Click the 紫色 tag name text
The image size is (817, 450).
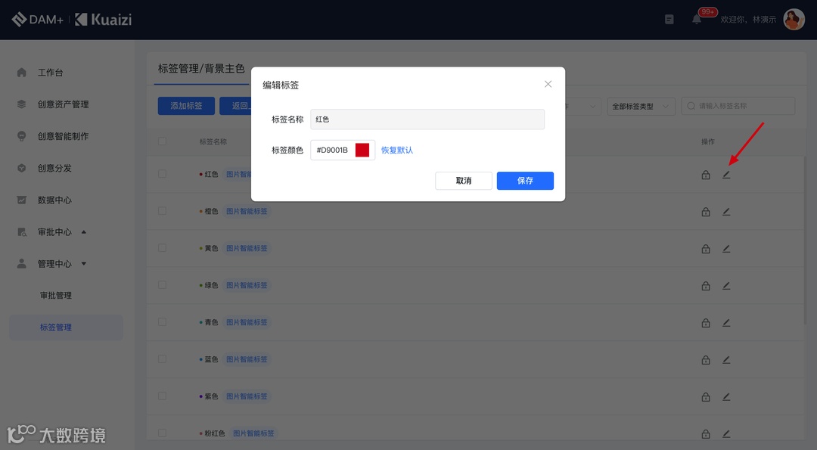click(x=212, y=396)
